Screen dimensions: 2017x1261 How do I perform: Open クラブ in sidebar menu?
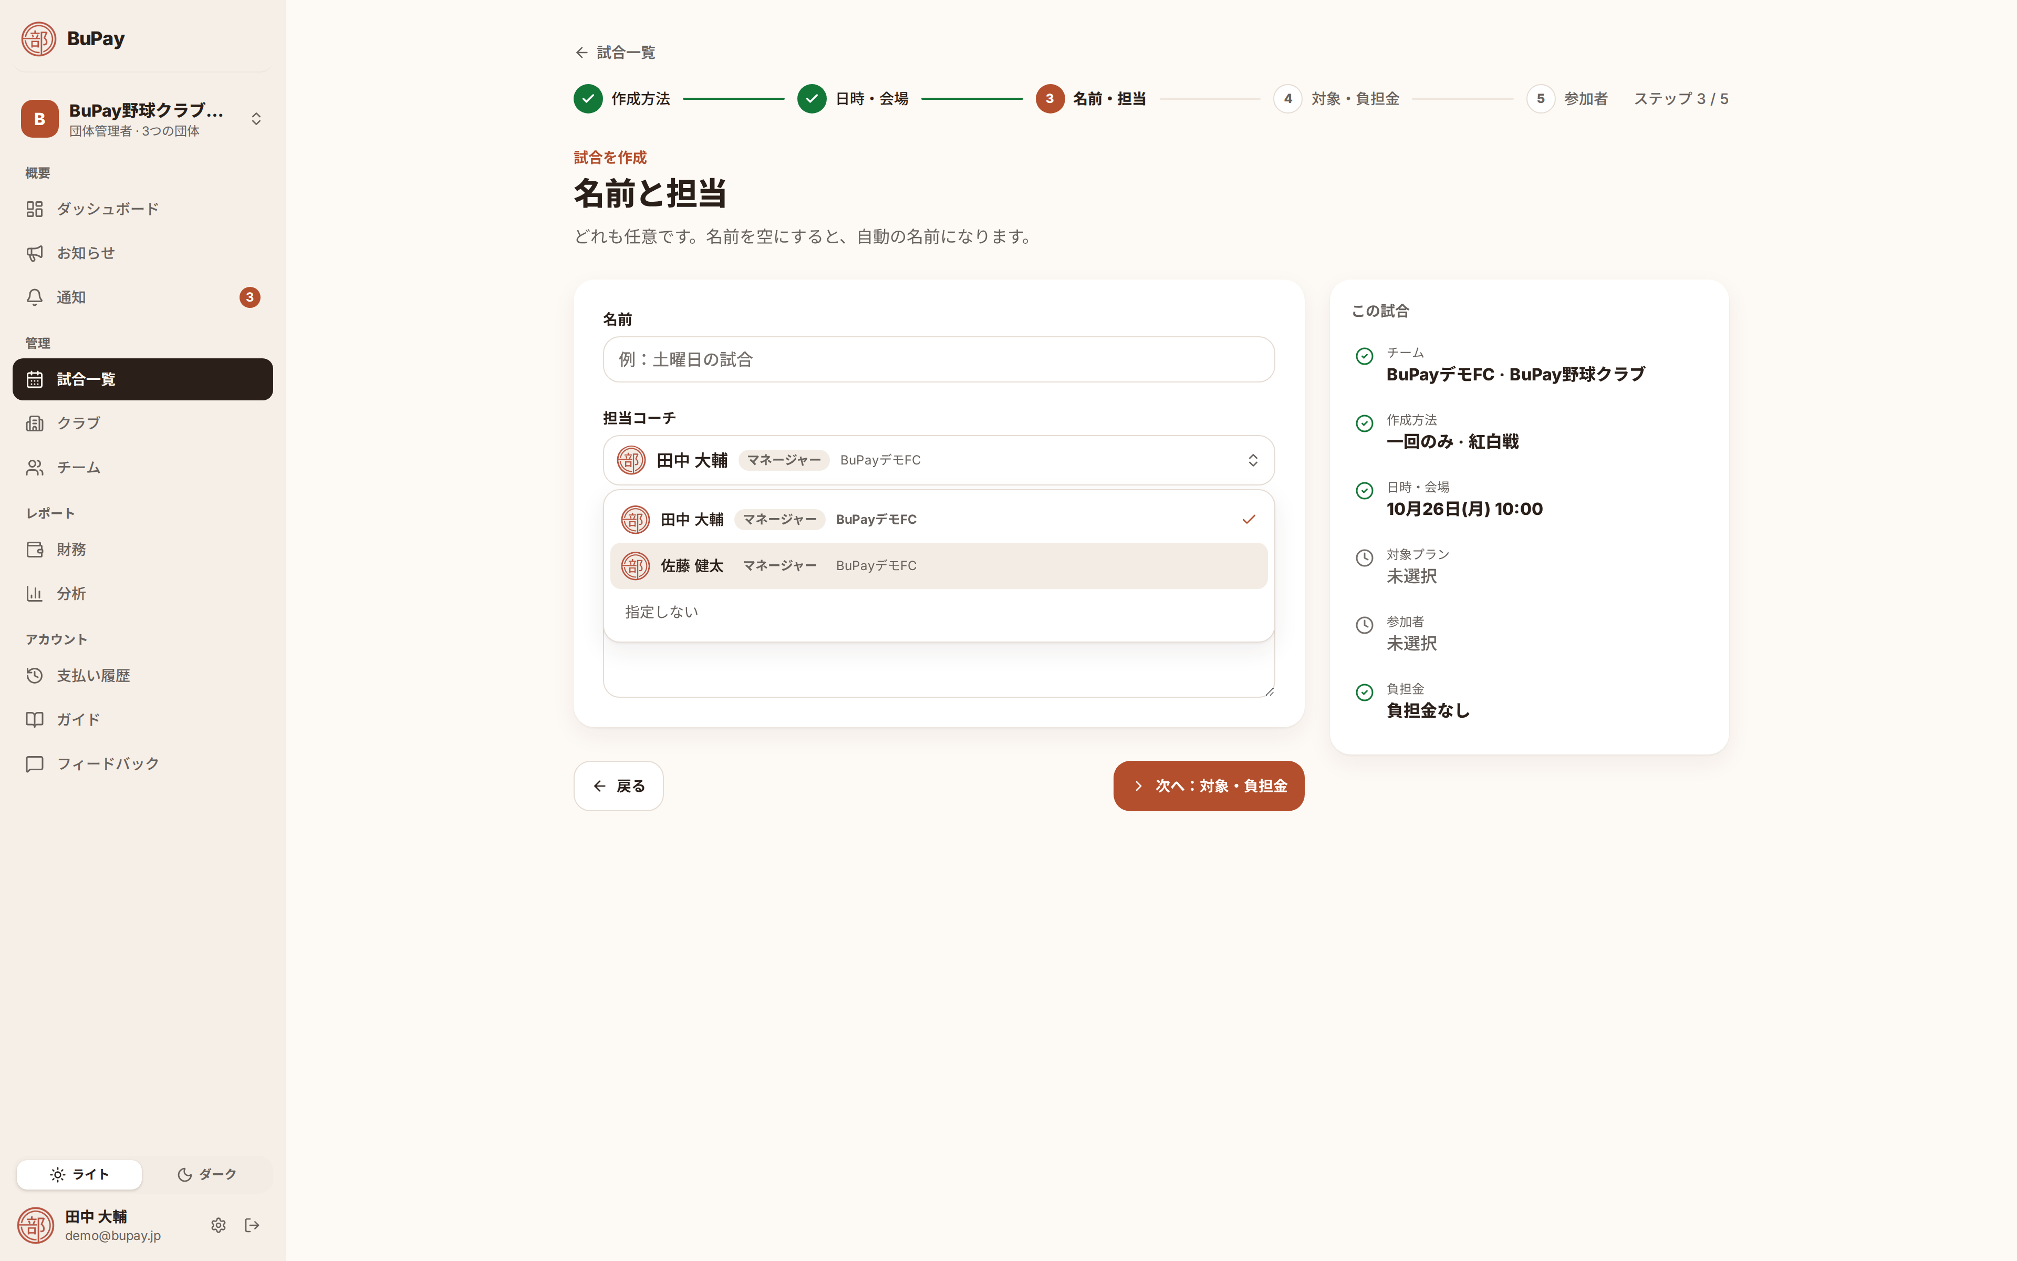[x=142, y=423]
